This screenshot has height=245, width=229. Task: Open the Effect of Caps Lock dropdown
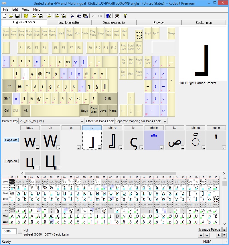(x=141, y=121)
